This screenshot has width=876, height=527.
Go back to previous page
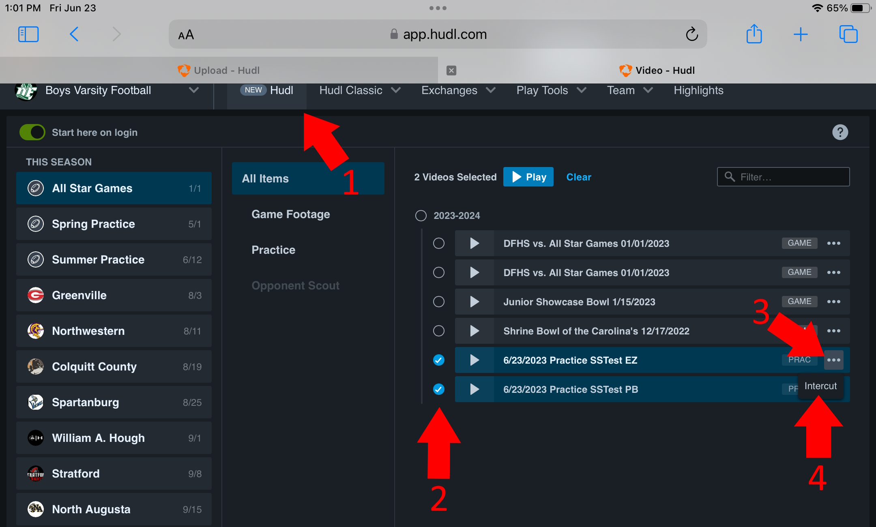tap(74, 34)
